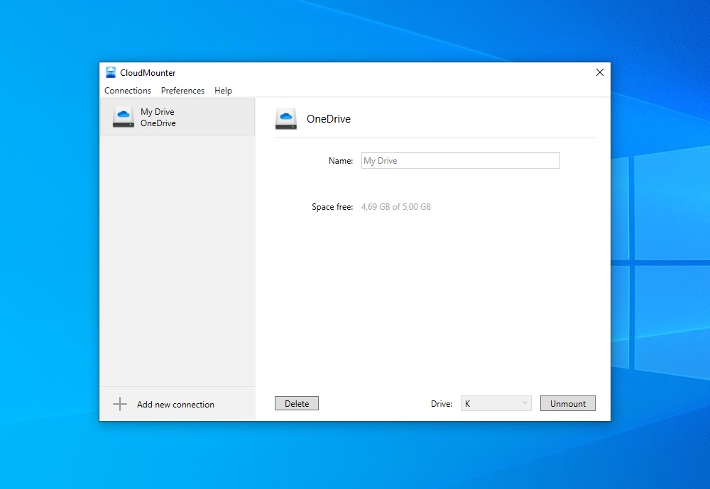Screen dimensions: 710x489
Task: Click the CloudMounter app icon in title bar
Action: pos(111,72)
